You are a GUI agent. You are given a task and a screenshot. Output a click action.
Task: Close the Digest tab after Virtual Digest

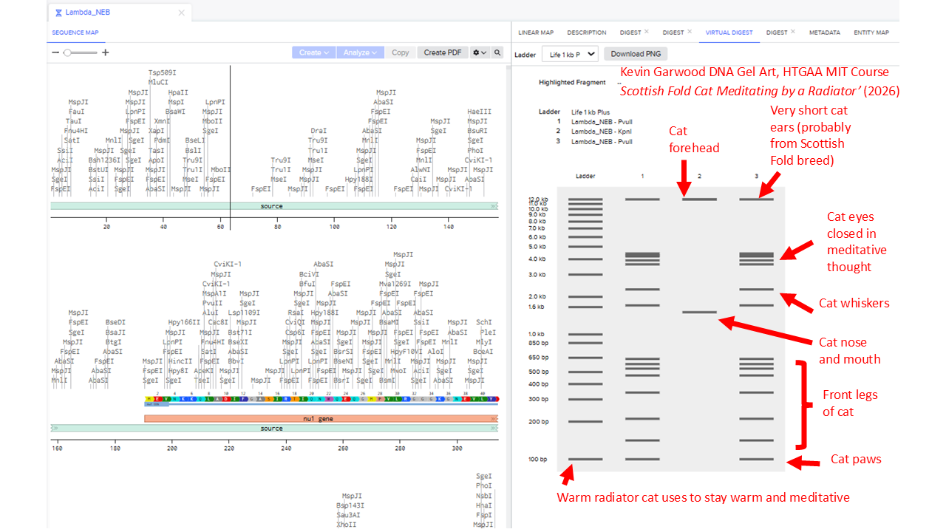[x=793, y=32]
